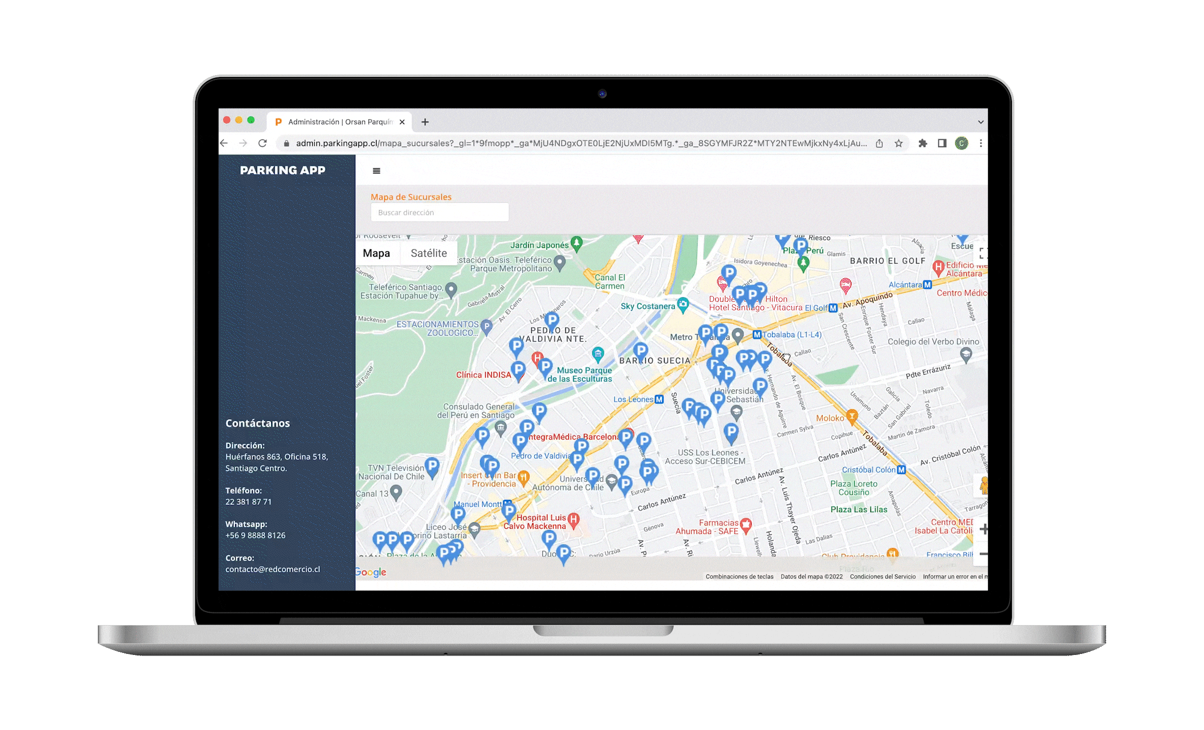
Task: Click the address bar URL
Action: coord(581,143)
